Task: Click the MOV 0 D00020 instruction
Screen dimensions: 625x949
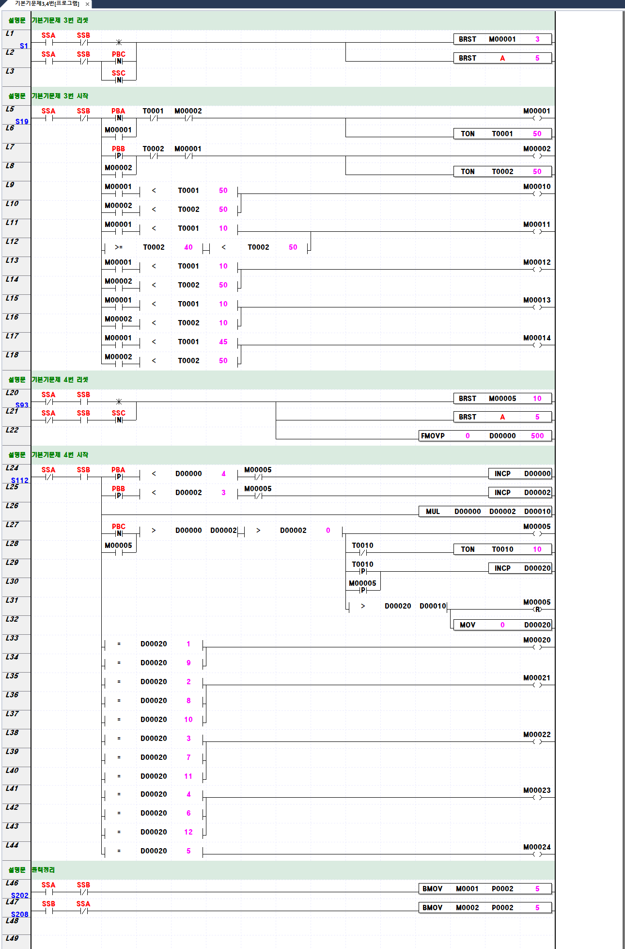Action: 502,625
